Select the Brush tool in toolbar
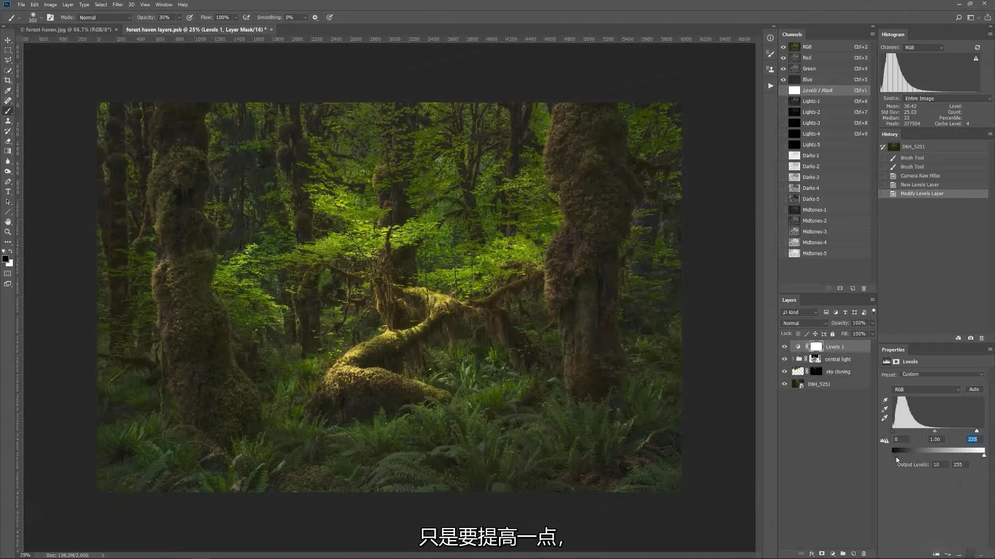This screenshot has height=559, width=995. coord(8,111)
